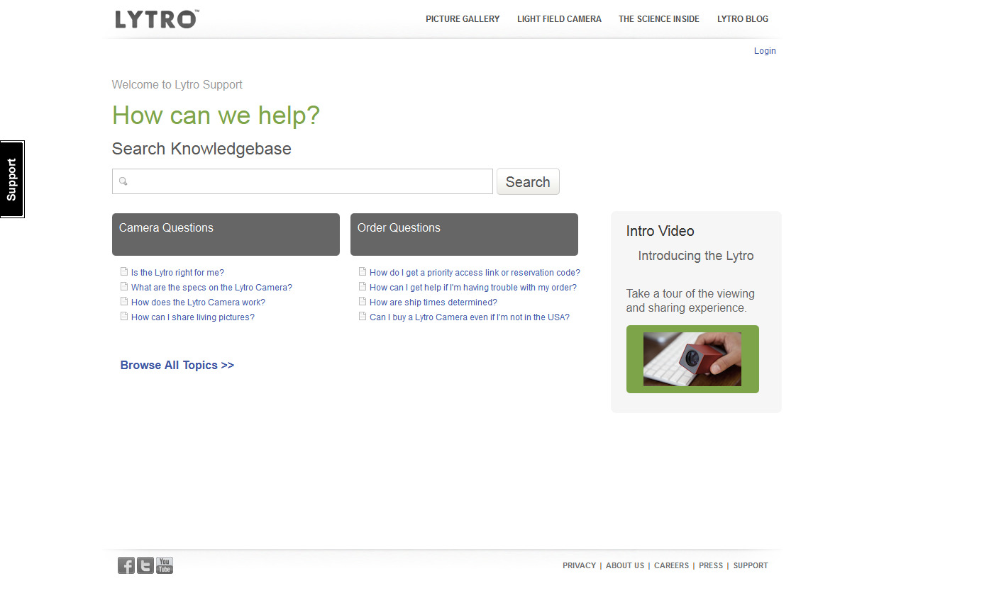Click the Login link
Screen dimensions: 984x610
(x=765, y=51)
